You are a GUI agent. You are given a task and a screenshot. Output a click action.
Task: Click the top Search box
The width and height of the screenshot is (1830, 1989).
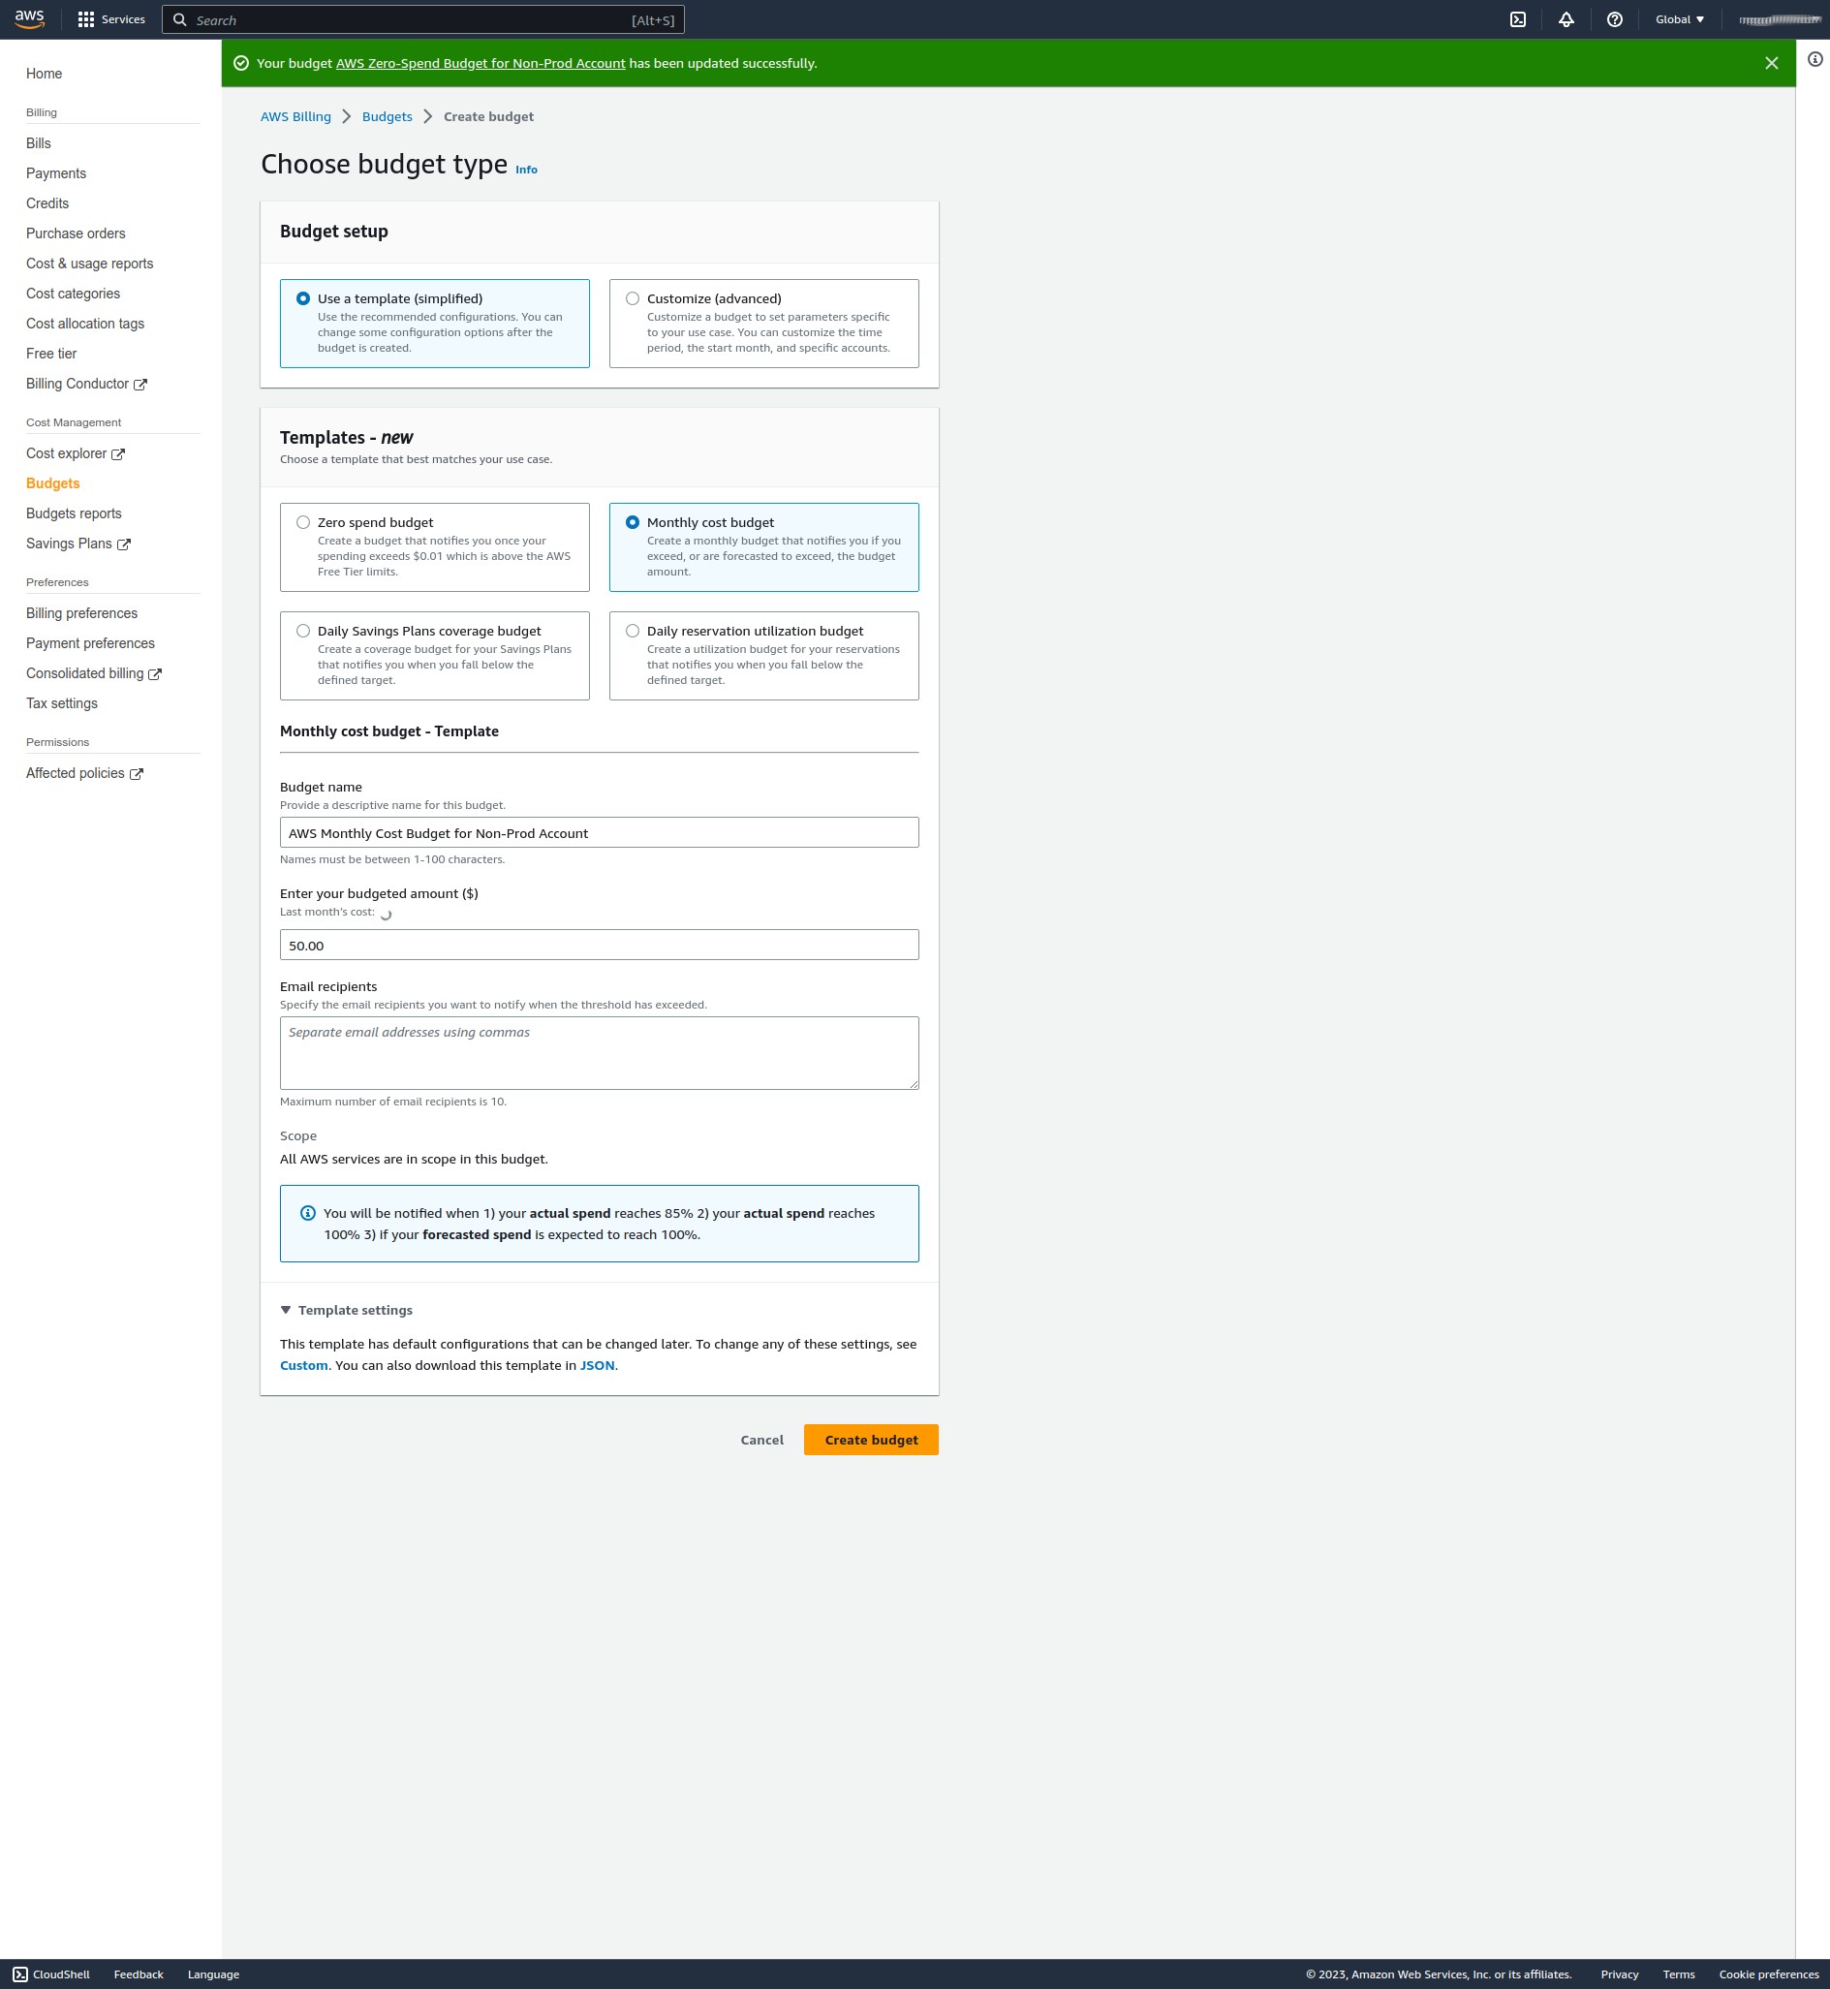(422, 19)
